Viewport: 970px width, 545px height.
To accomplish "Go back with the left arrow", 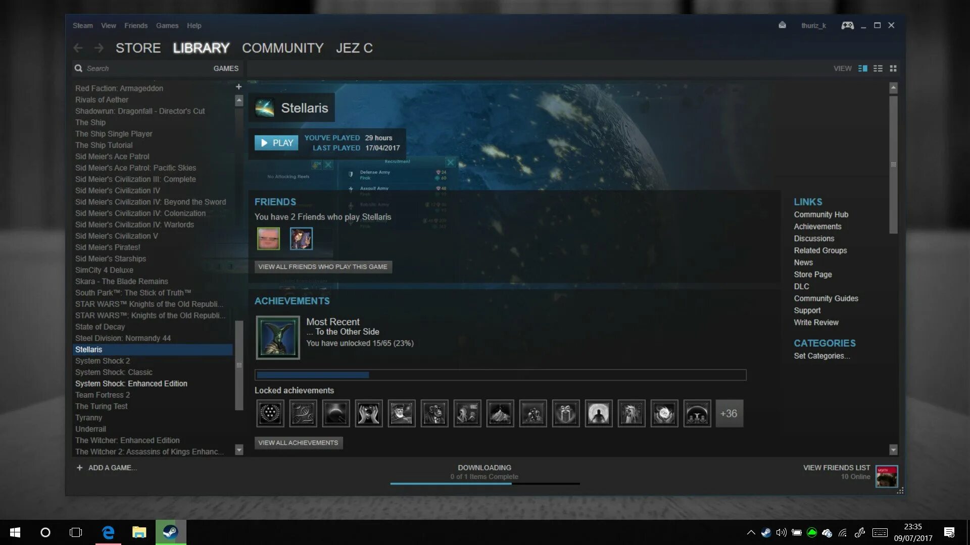I will [x=78, y=48].
